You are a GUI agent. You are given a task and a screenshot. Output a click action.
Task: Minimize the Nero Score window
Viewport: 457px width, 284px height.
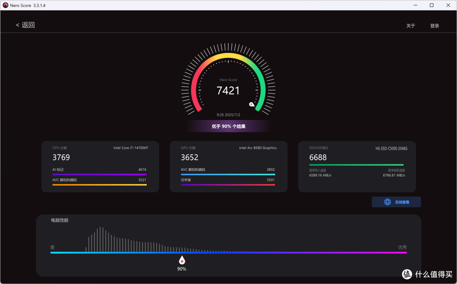pyautogui.click(x=416, y=5)
